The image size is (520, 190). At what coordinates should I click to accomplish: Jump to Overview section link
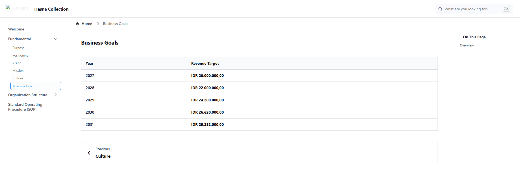[467, 45]
